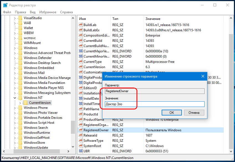This screenshot has height=162, width=235.
Task: Click the value 14393.rs1_release.160715-1616
Action: click(x=167, y=25)
